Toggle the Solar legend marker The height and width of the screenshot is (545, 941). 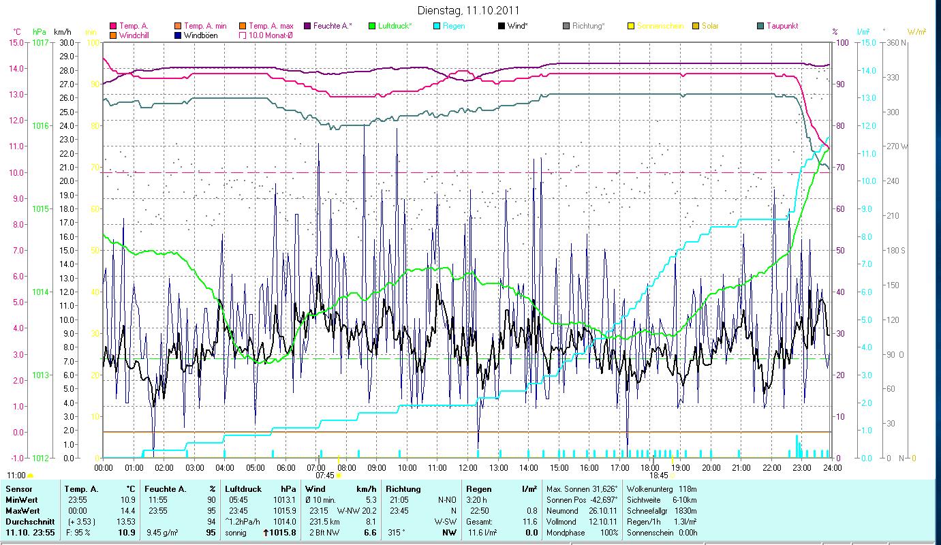[x=696, y=27]
